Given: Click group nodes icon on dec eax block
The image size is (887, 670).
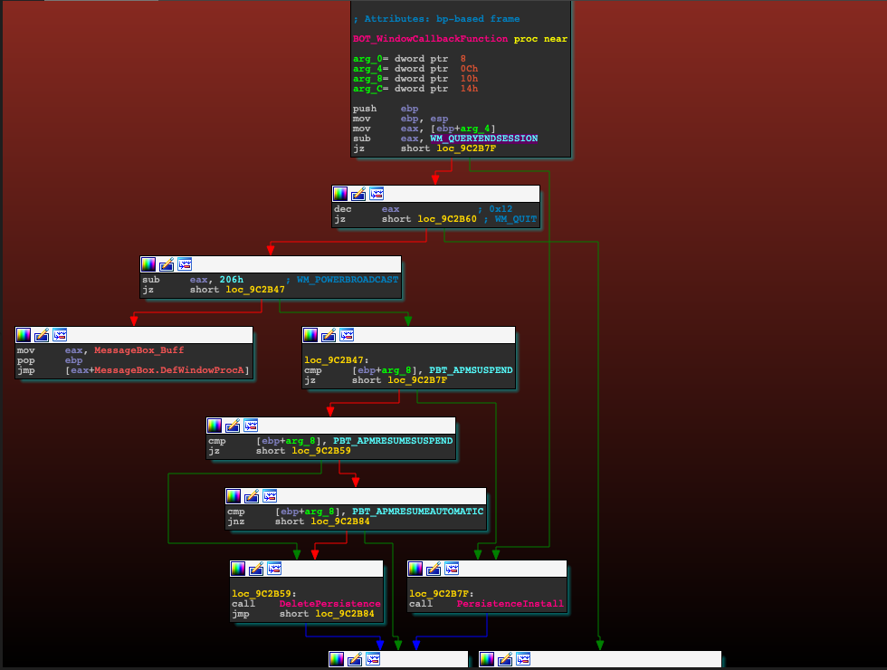Looking at the screenshot, I should coord(377,194).
